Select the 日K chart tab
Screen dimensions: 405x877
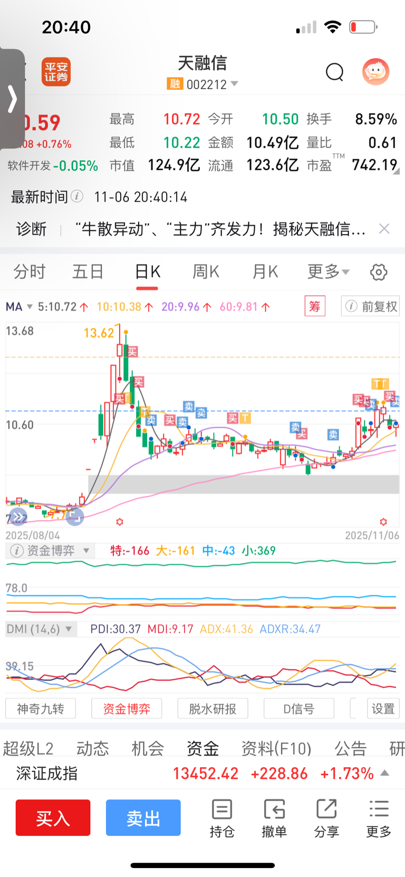tap(147, 272)
